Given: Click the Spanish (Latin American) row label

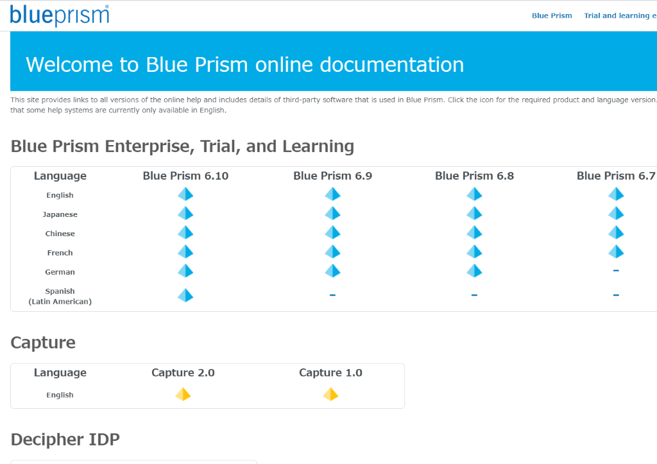Looking at the screenshot, I should (60, 296).
